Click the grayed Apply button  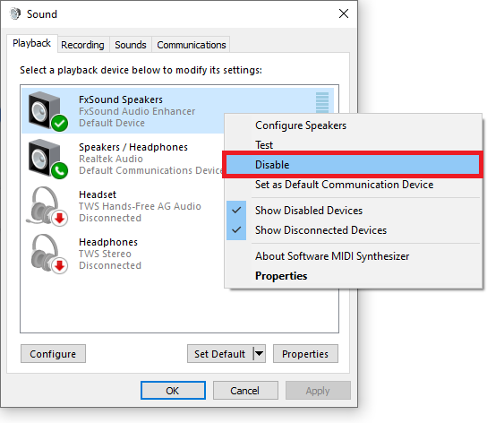[318, 391]
